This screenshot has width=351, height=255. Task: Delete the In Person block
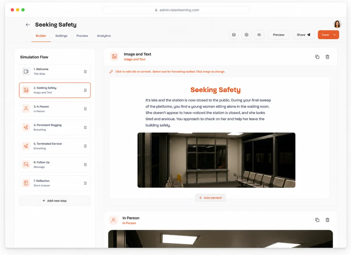(x=327, y=220)
